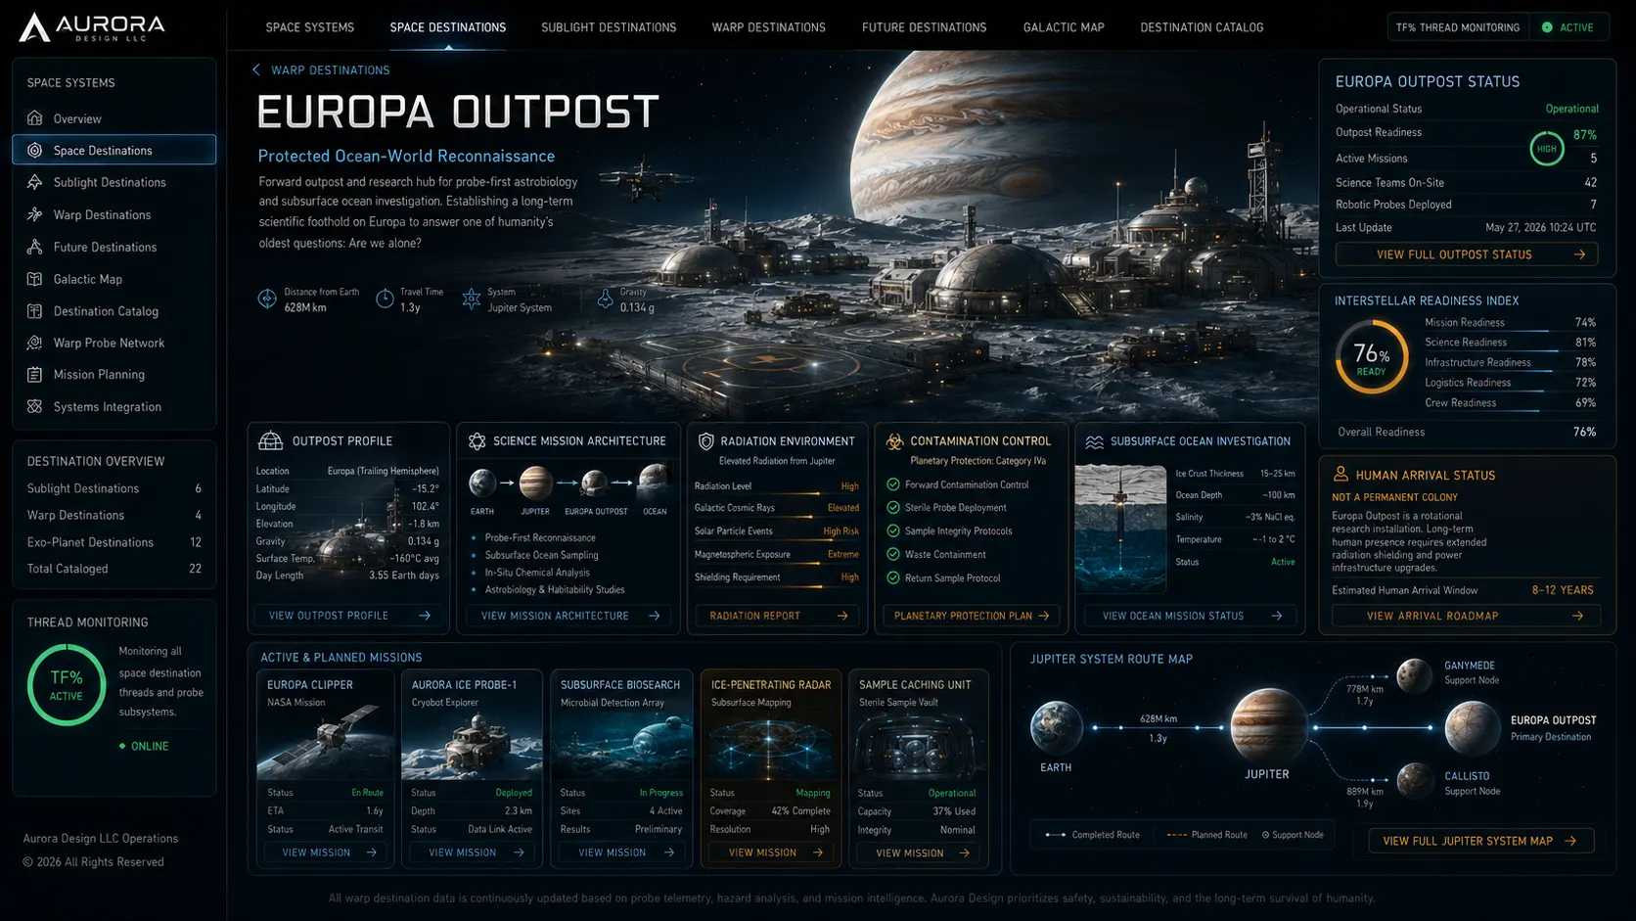Click the Contamination Control biohazard icon
Image resolution: width=1636 pixels, height=921 pixels.
tap(894, 441)
